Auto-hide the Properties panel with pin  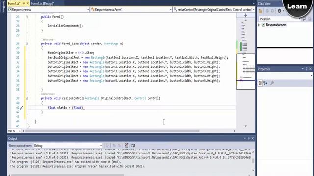coord(306,69)
